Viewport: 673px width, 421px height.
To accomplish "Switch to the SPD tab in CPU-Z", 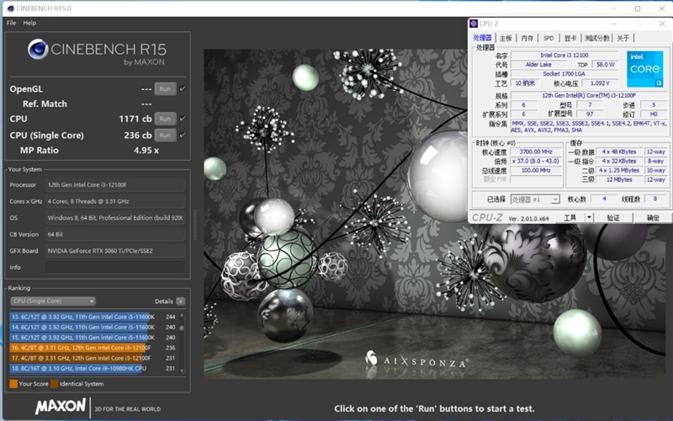I will (x=548, y=38).
